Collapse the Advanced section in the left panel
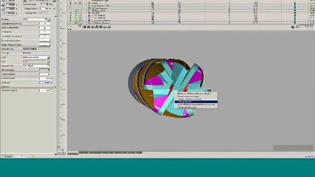This screenshot has height=177, width=315. [55, 87]
